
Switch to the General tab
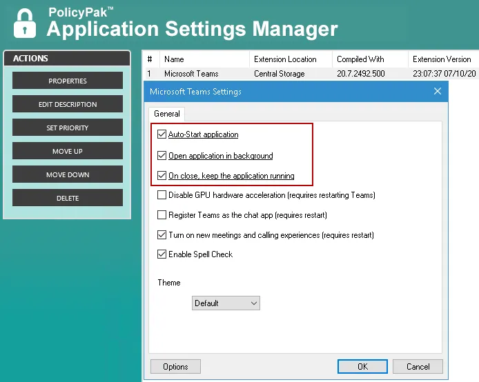click(x=167, y=114)
